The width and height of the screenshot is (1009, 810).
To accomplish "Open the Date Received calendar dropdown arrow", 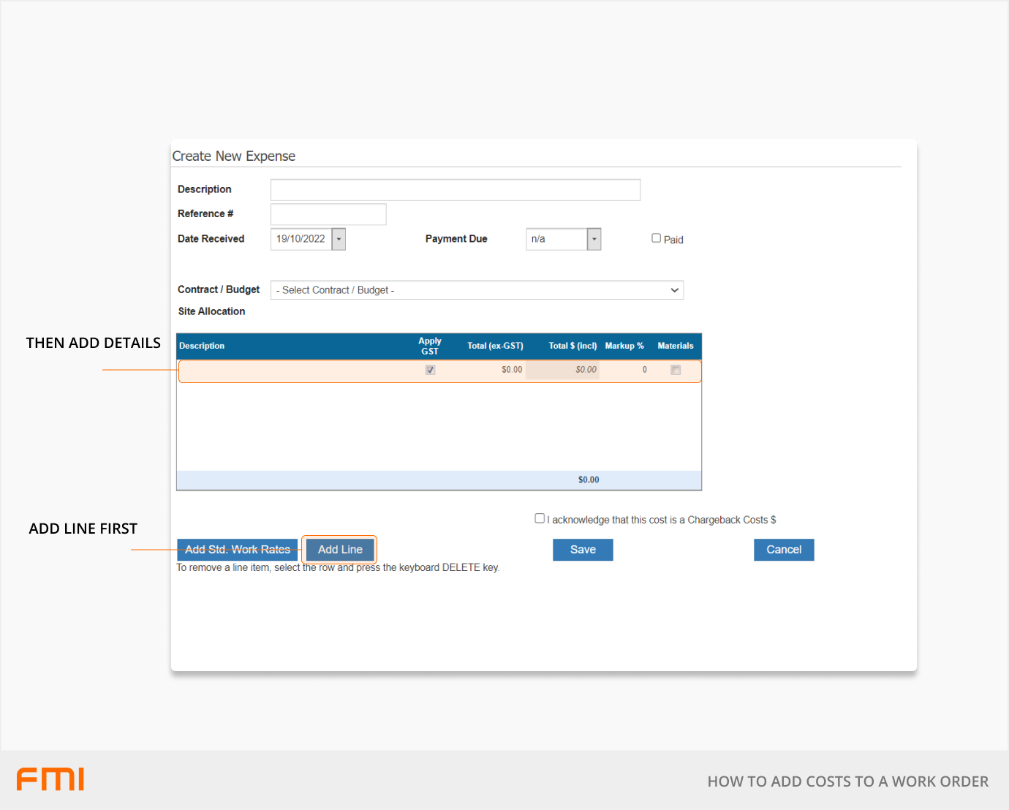I will click(x=339, y=239).
